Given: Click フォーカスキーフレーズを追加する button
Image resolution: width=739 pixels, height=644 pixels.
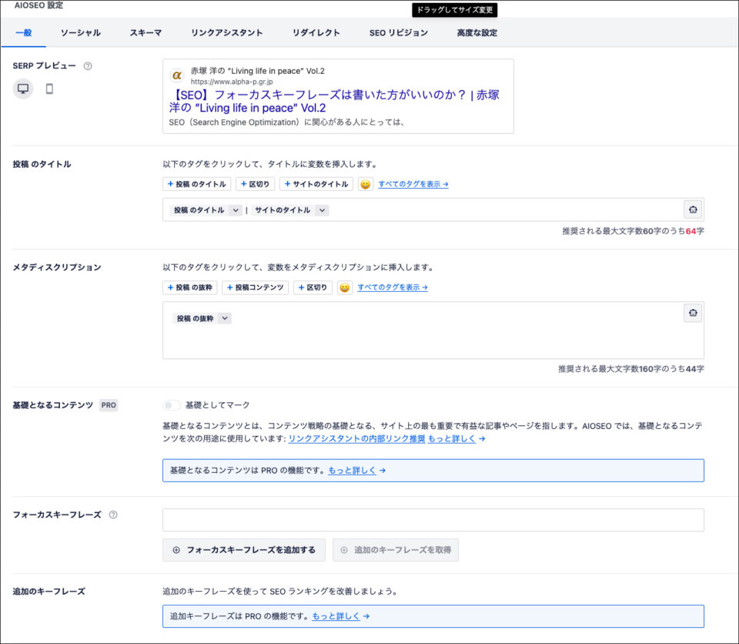Looking at the screenshot, I should [x=244, y=550].
